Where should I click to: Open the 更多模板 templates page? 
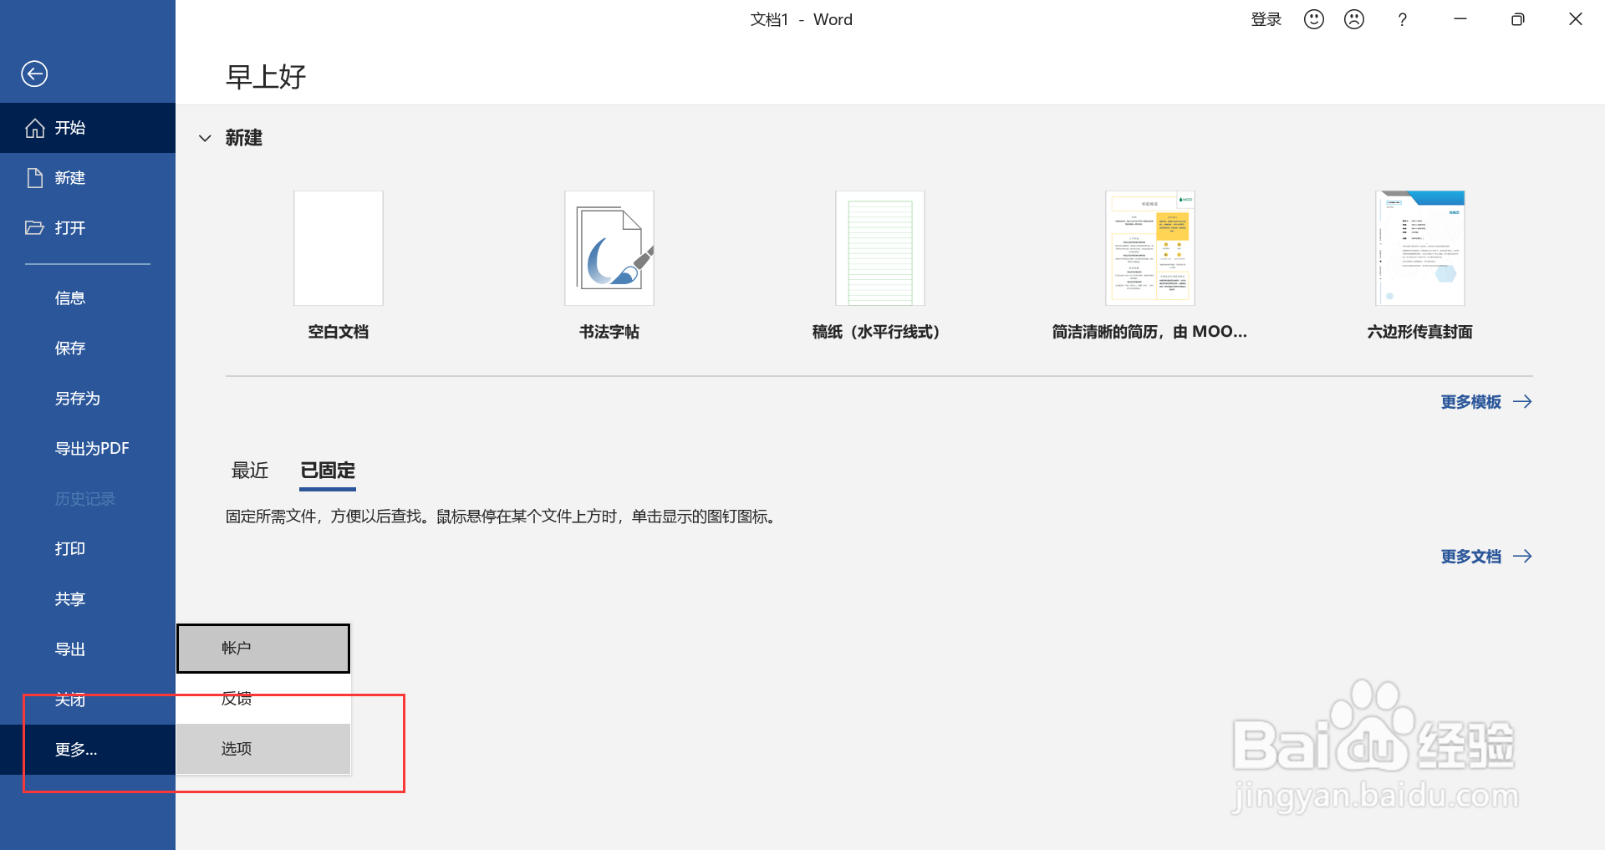(x=1471, y=402)
